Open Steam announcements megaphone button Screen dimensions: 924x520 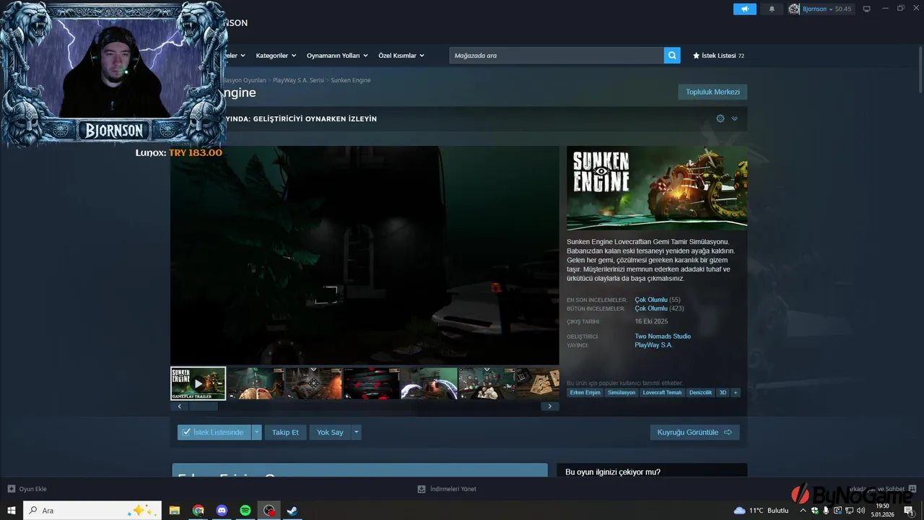point(744,9)
